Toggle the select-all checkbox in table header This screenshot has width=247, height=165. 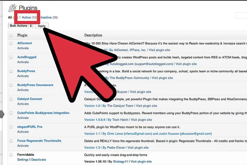tap(11, 35)
